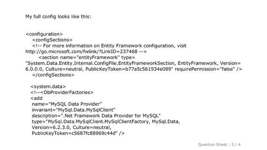Click the EntityFrameworkSection type string line
Viewport: 267px width, 150px height.
[133, 63]
